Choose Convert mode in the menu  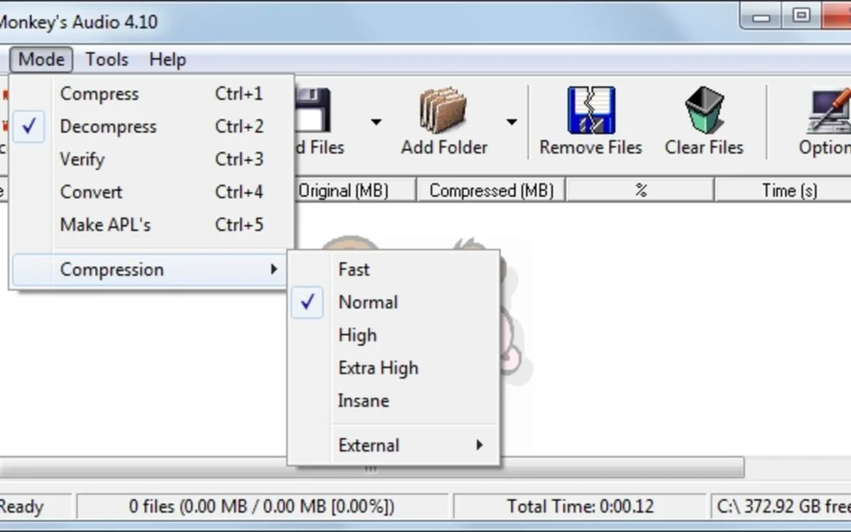pyautogui.click(x=153, y=192)
